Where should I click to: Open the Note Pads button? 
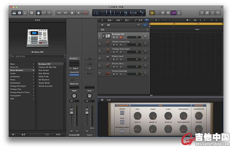click(207, 13)
